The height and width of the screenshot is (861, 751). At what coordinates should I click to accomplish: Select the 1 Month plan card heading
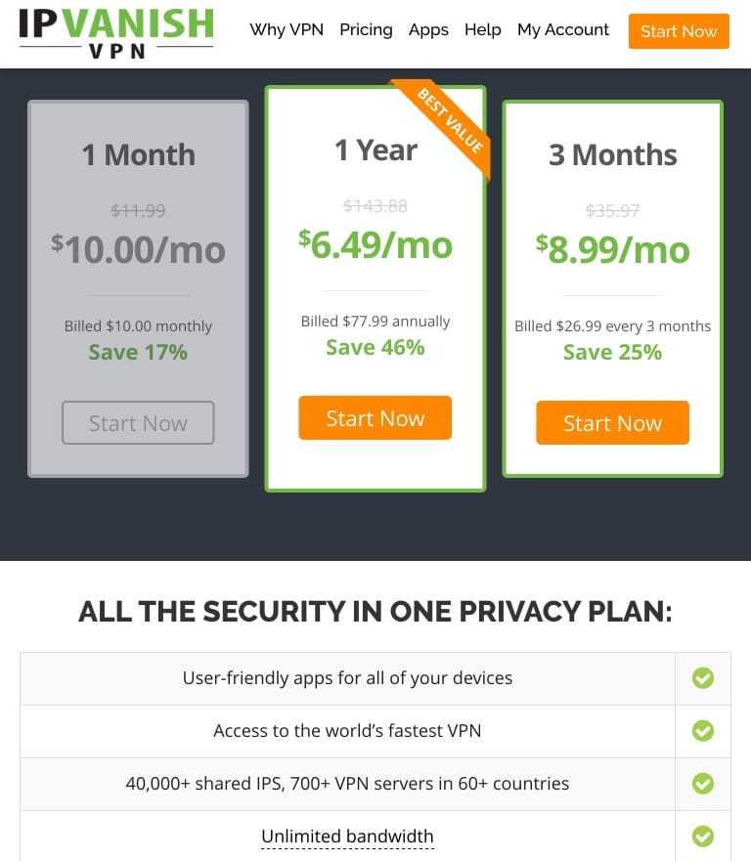[138, 154]
